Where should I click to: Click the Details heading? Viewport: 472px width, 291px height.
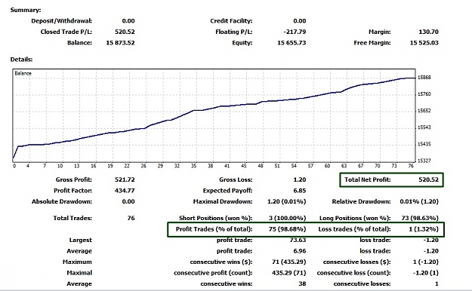[21, 60]
